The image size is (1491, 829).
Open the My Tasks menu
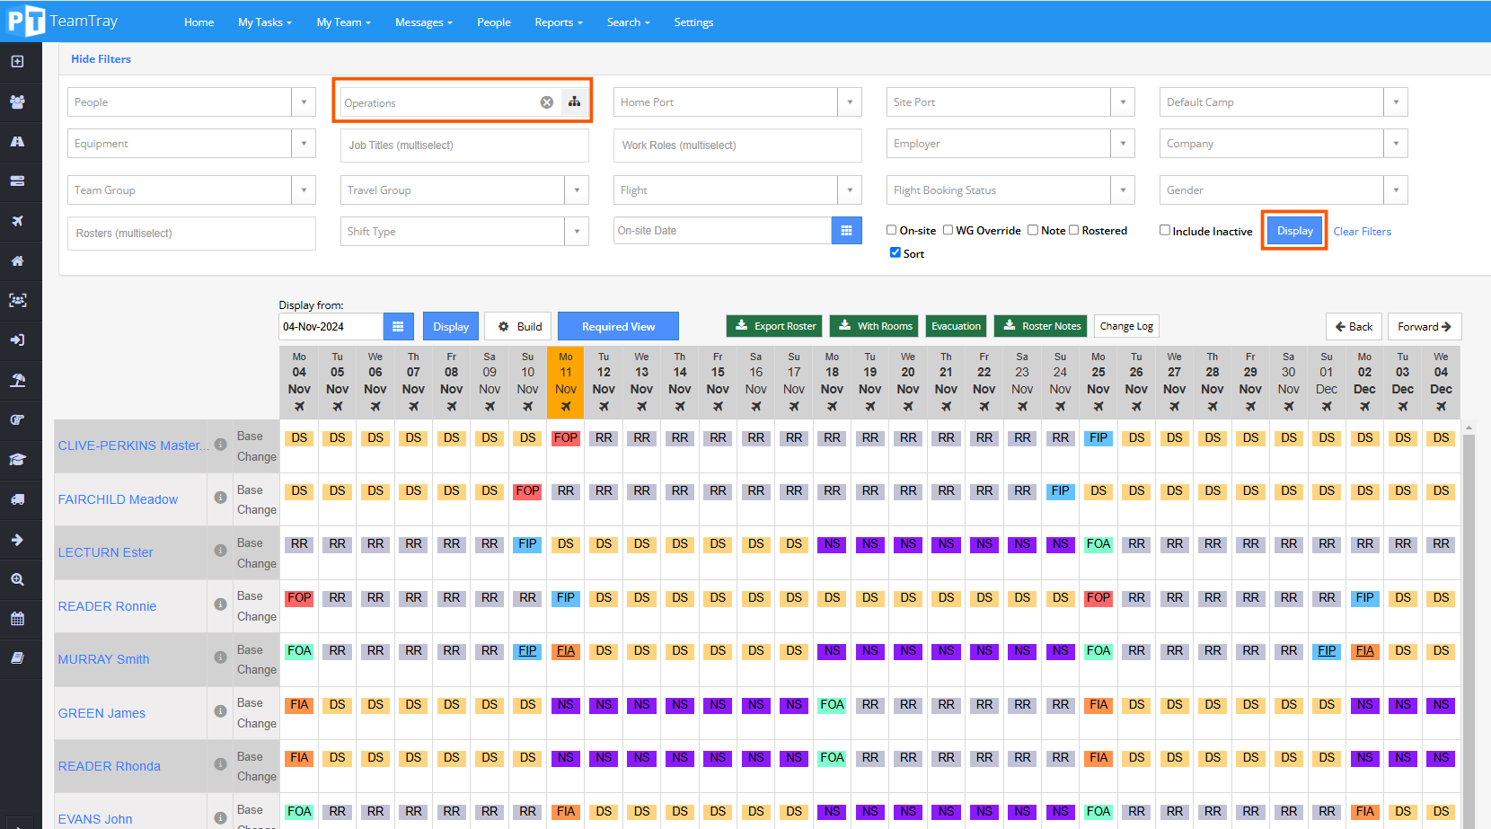click(x=265, y=22)
